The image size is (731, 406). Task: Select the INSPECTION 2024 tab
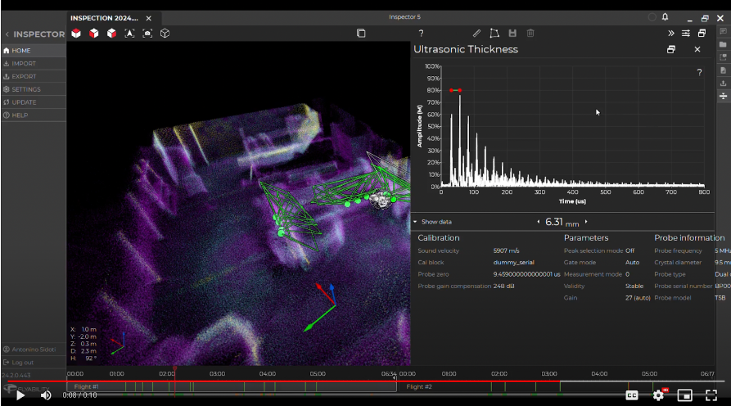pos(105,18)
